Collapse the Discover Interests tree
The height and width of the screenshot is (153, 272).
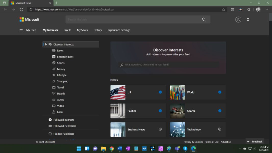tap(46, 44)
